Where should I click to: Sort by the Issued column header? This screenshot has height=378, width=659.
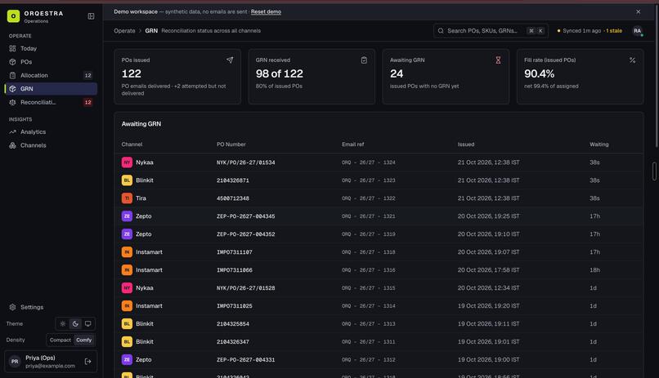(466, 145)
